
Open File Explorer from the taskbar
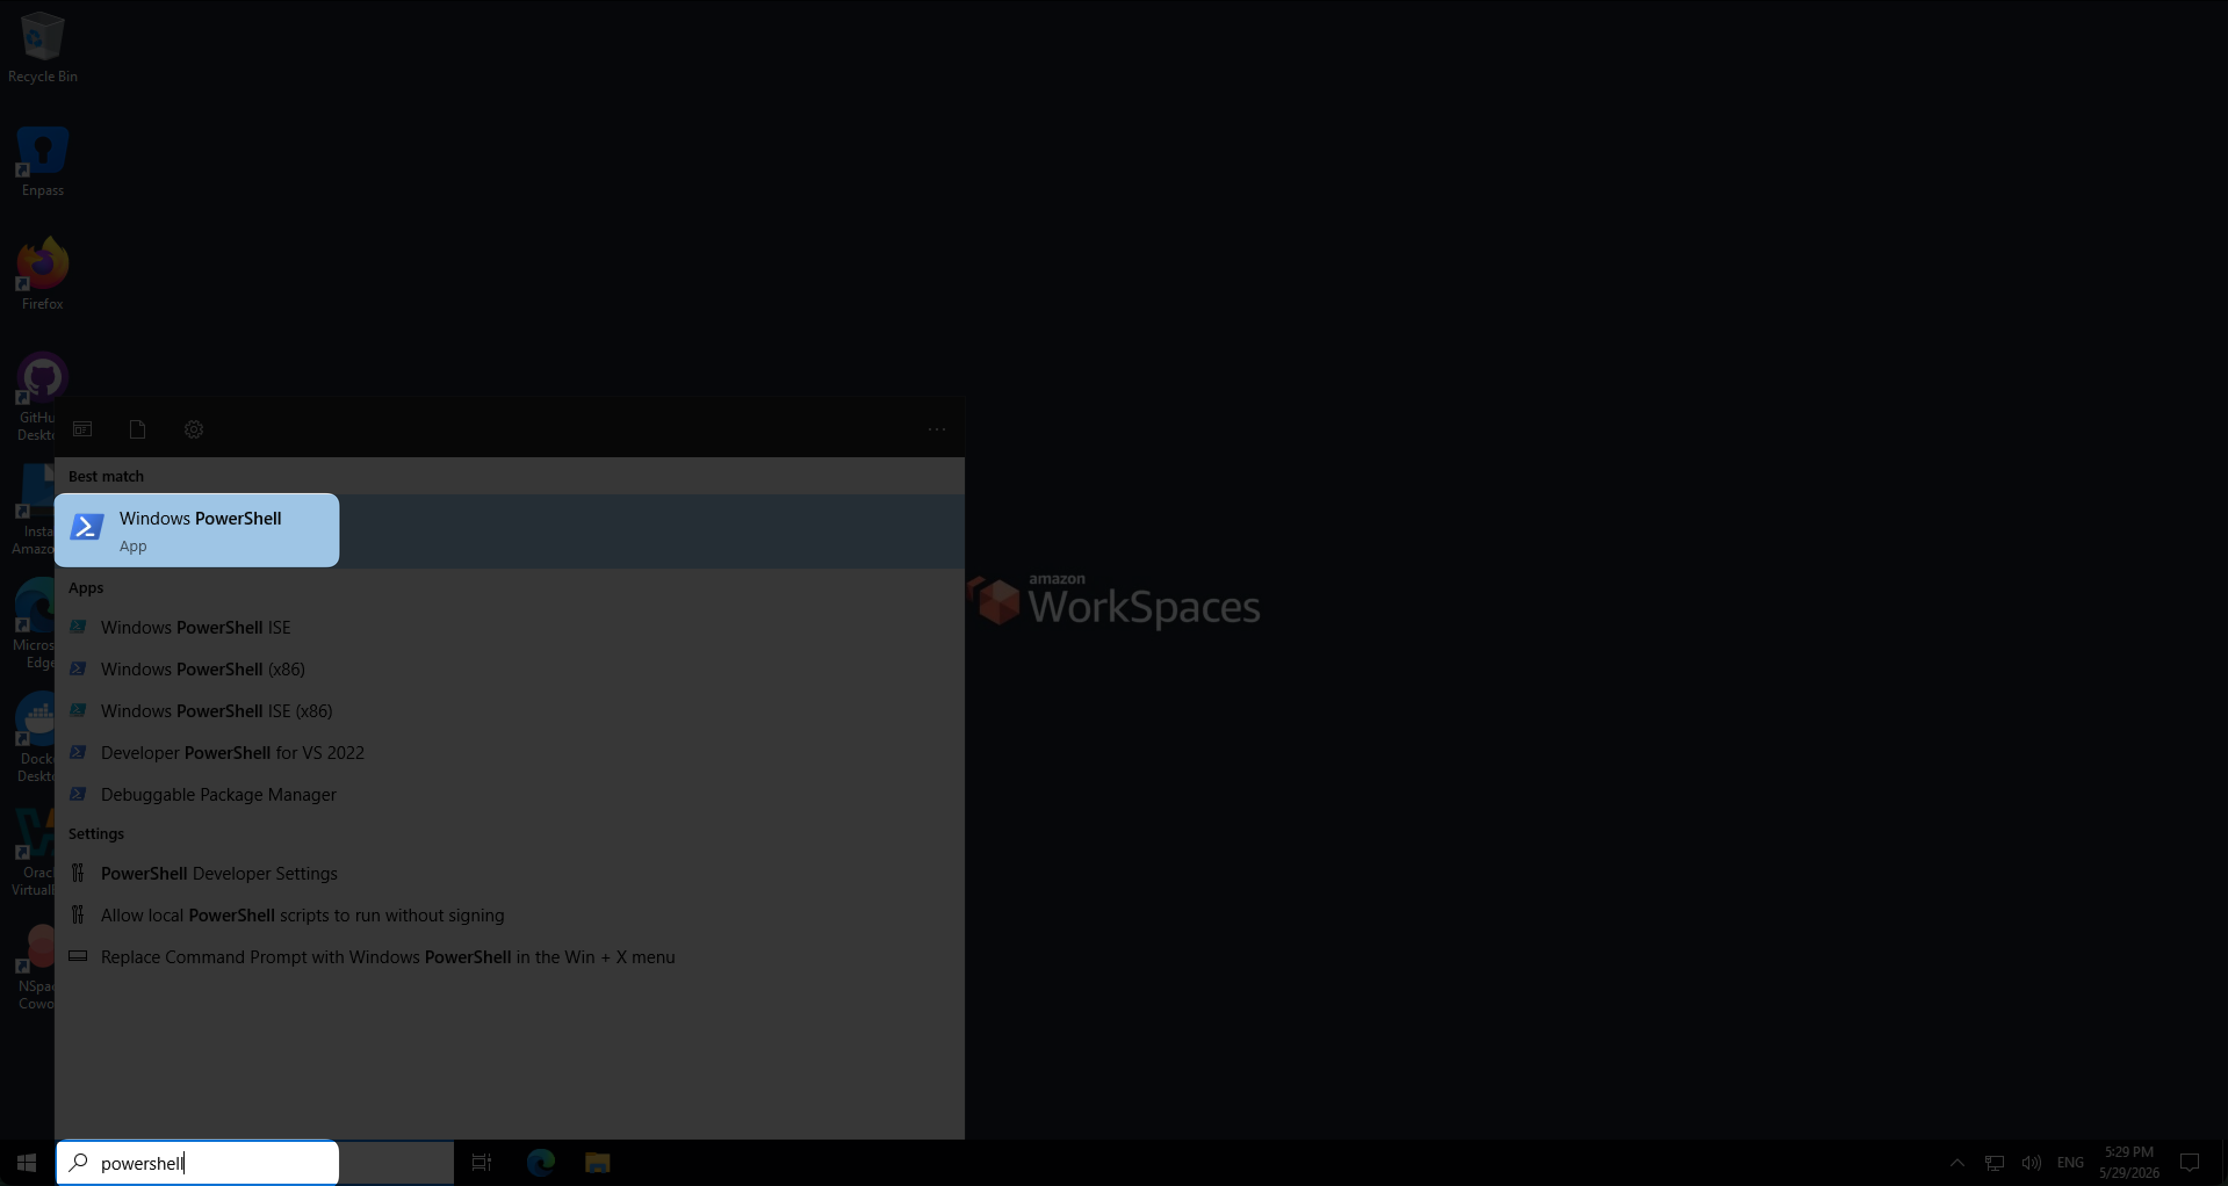tap(597, 1163)
